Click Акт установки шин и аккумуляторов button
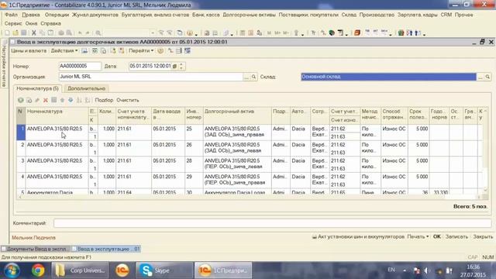Screen dimensions: 496x279 (x=358, y=236)
